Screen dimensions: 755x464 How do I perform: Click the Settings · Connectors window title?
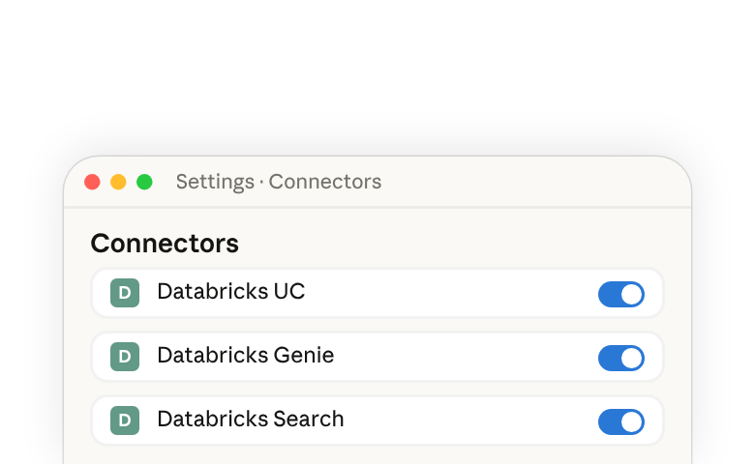pyautogui.click(x=279, y=182)
